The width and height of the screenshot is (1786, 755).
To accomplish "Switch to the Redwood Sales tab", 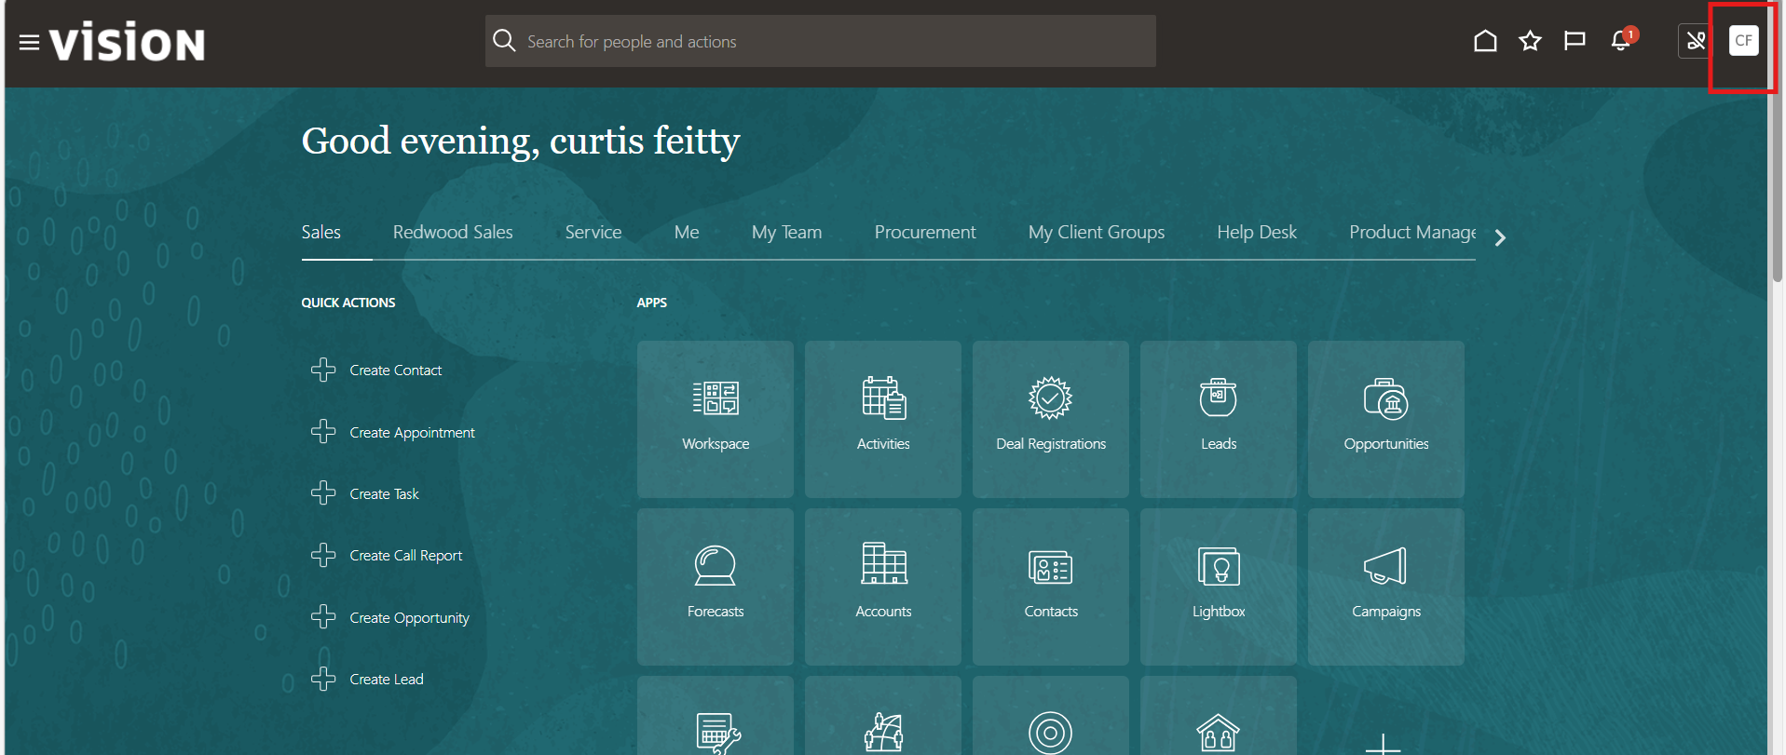I will [453, 233].
